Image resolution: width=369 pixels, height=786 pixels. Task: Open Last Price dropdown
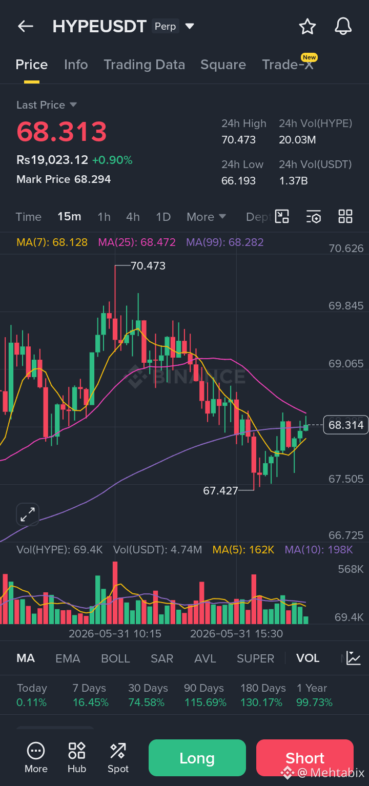click(x=47, y=105)
